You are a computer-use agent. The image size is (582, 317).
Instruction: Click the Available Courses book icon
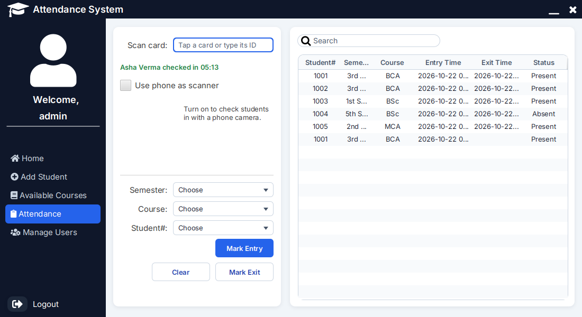pos(14,195)
